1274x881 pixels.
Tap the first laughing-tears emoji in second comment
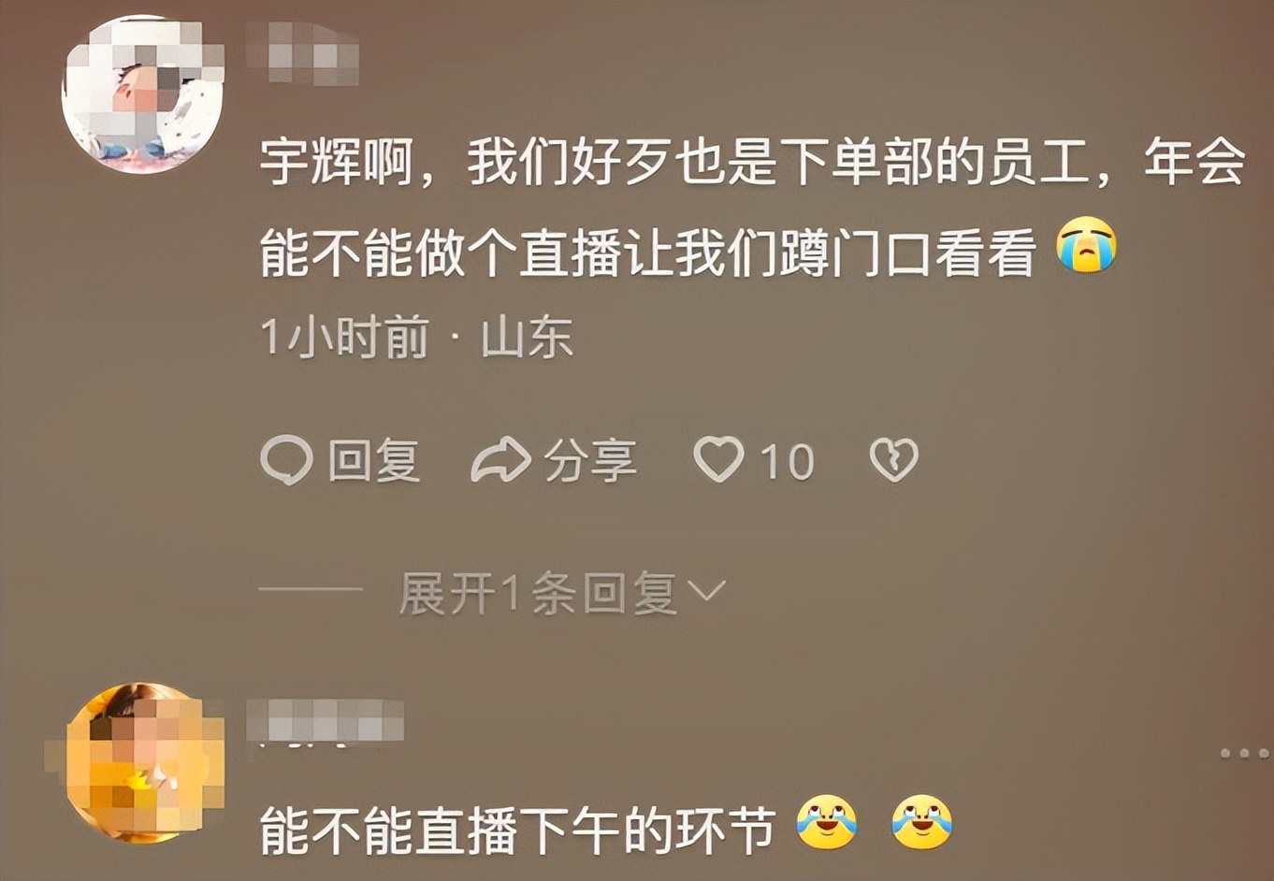(x=827, y=822)
